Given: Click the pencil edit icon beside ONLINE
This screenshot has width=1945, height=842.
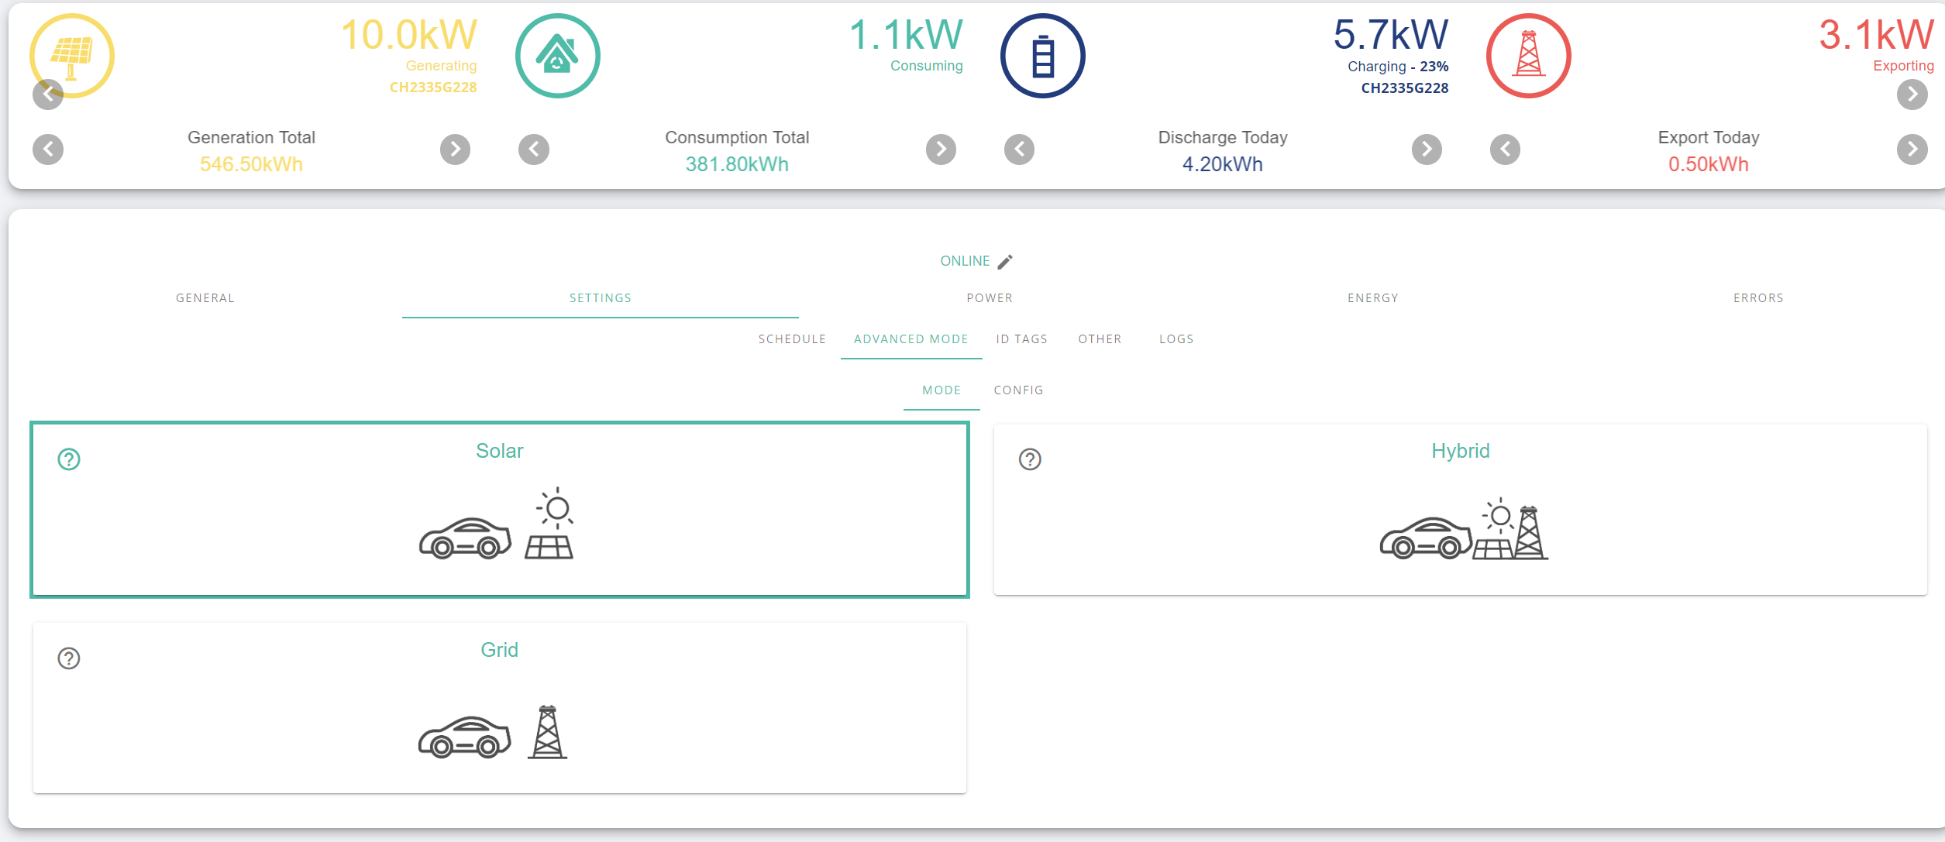Looking at the screenshot, I should tap(1005, 262).
